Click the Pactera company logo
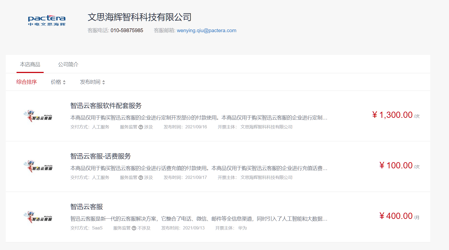The width and height of the screenshot is (449, 250). click(x=47, y=21)
